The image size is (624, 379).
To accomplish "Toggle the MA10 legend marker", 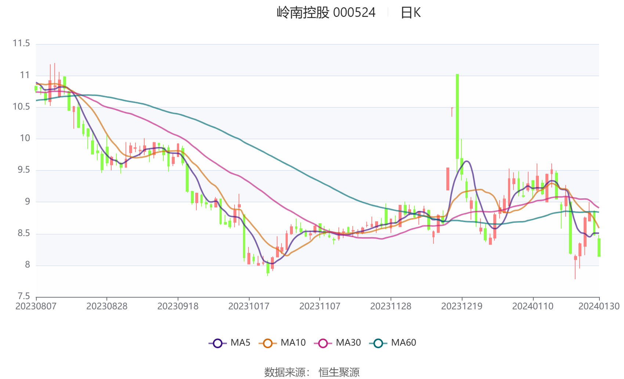I will coord(268,343).
